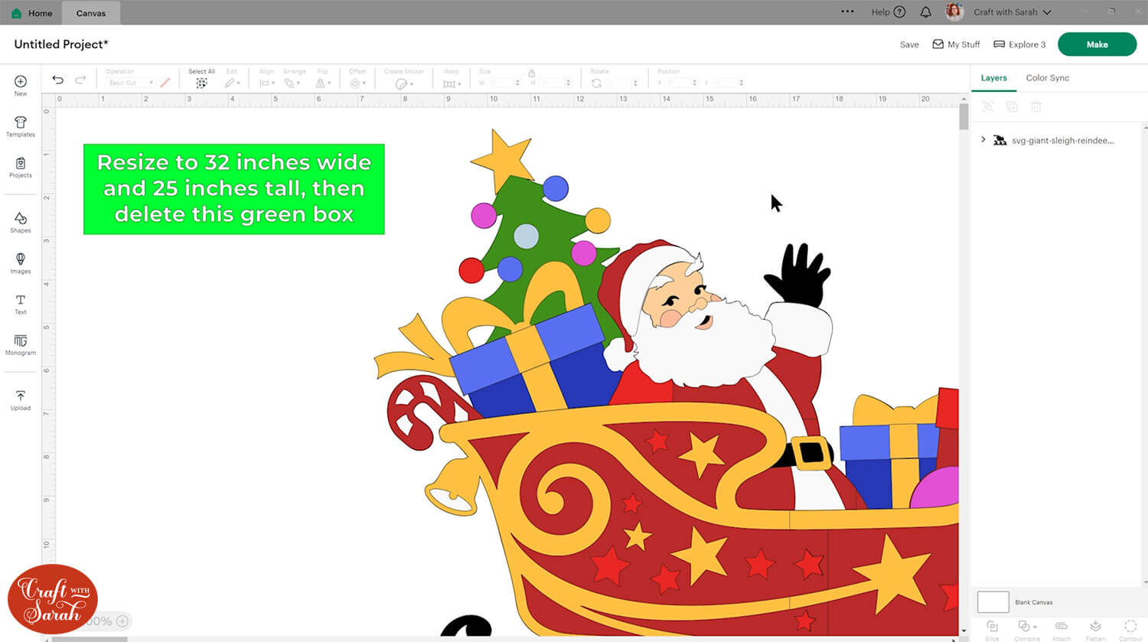Open the Templates panel
The width and height of the screenshot is (1148, 642).
[x=21, y=126]
